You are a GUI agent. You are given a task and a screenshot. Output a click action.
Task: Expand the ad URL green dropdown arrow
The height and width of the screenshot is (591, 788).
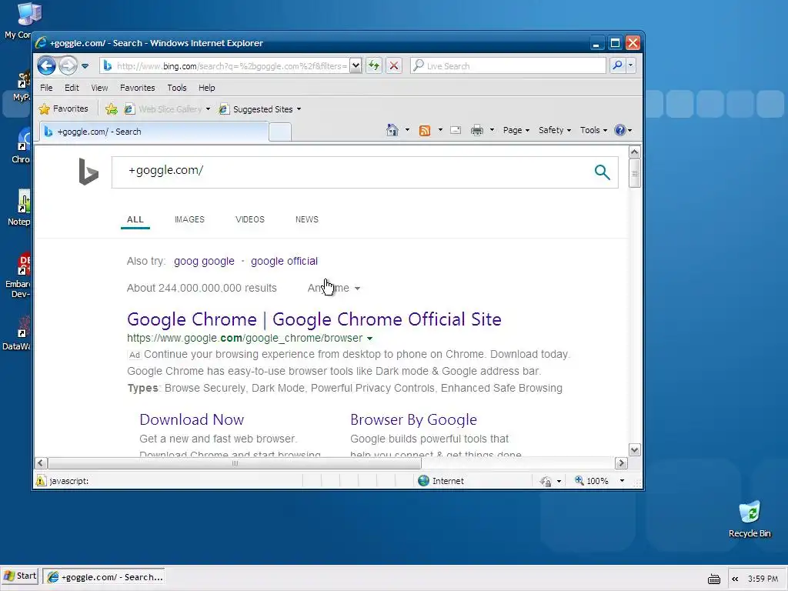(x=370, y=339)
